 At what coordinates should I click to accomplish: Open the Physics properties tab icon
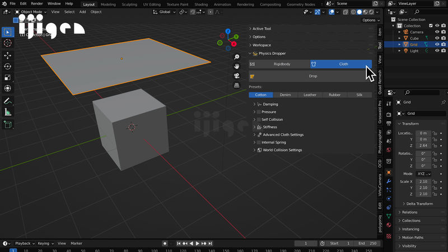coord(389,199)
